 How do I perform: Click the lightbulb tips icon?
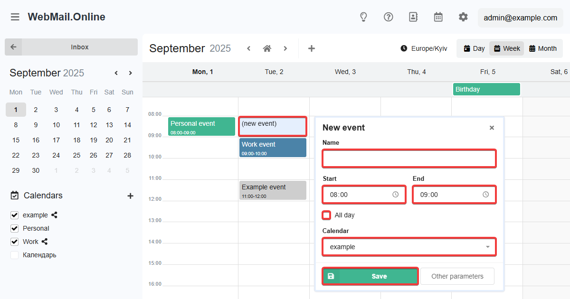tap(363, 17)
